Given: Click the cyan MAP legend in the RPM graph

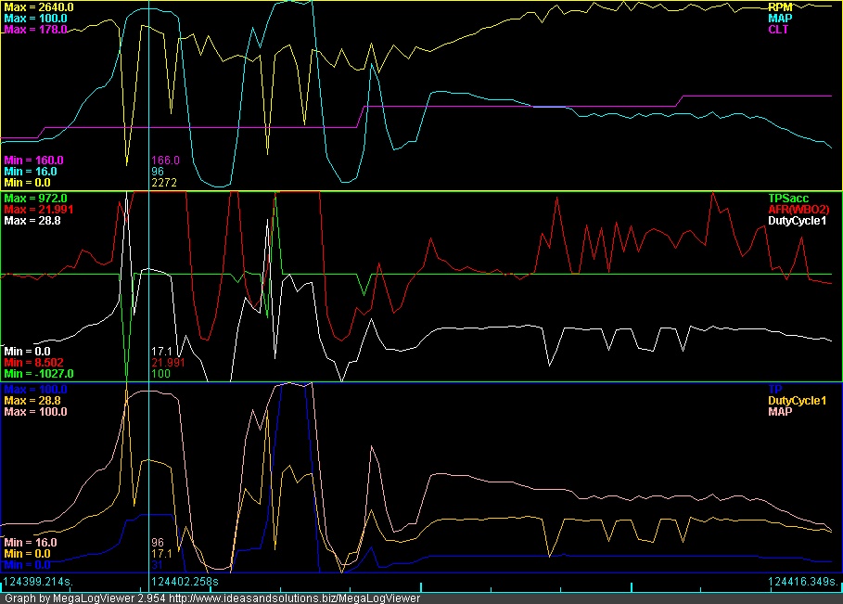Looking at the screenshot, I should click(780, 19).
